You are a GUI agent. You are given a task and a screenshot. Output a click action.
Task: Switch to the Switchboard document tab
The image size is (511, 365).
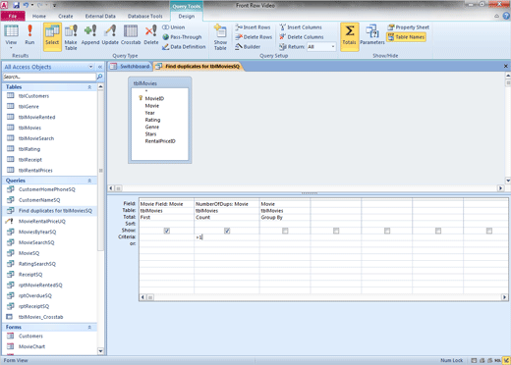(x=130, y=67)
